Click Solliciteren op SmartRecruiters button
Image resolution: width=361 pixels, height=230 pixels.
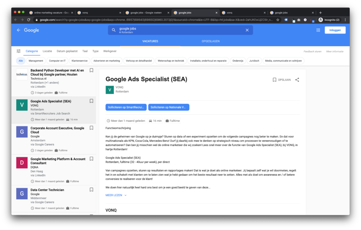tap(126, 107)
